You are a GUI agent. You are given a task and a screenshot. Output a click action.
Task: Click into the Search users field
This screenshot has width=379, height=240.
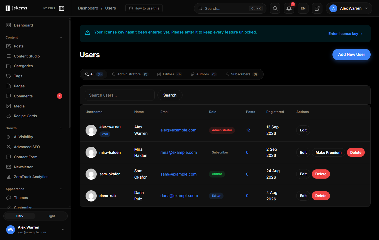point(120,95)
